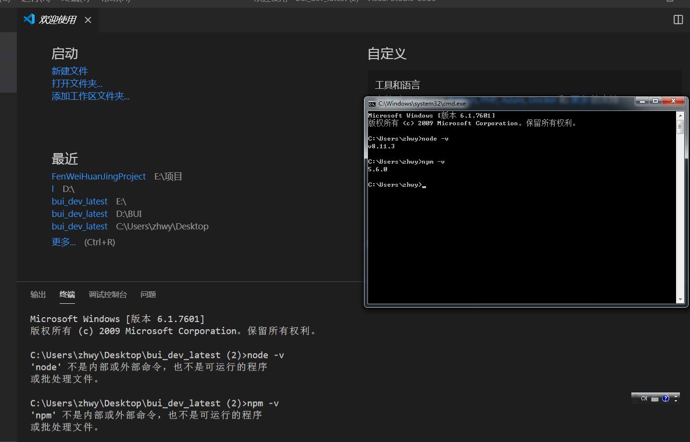
Task: Switch to the 输出 panel tab
Action: click(x=38, y=294)
